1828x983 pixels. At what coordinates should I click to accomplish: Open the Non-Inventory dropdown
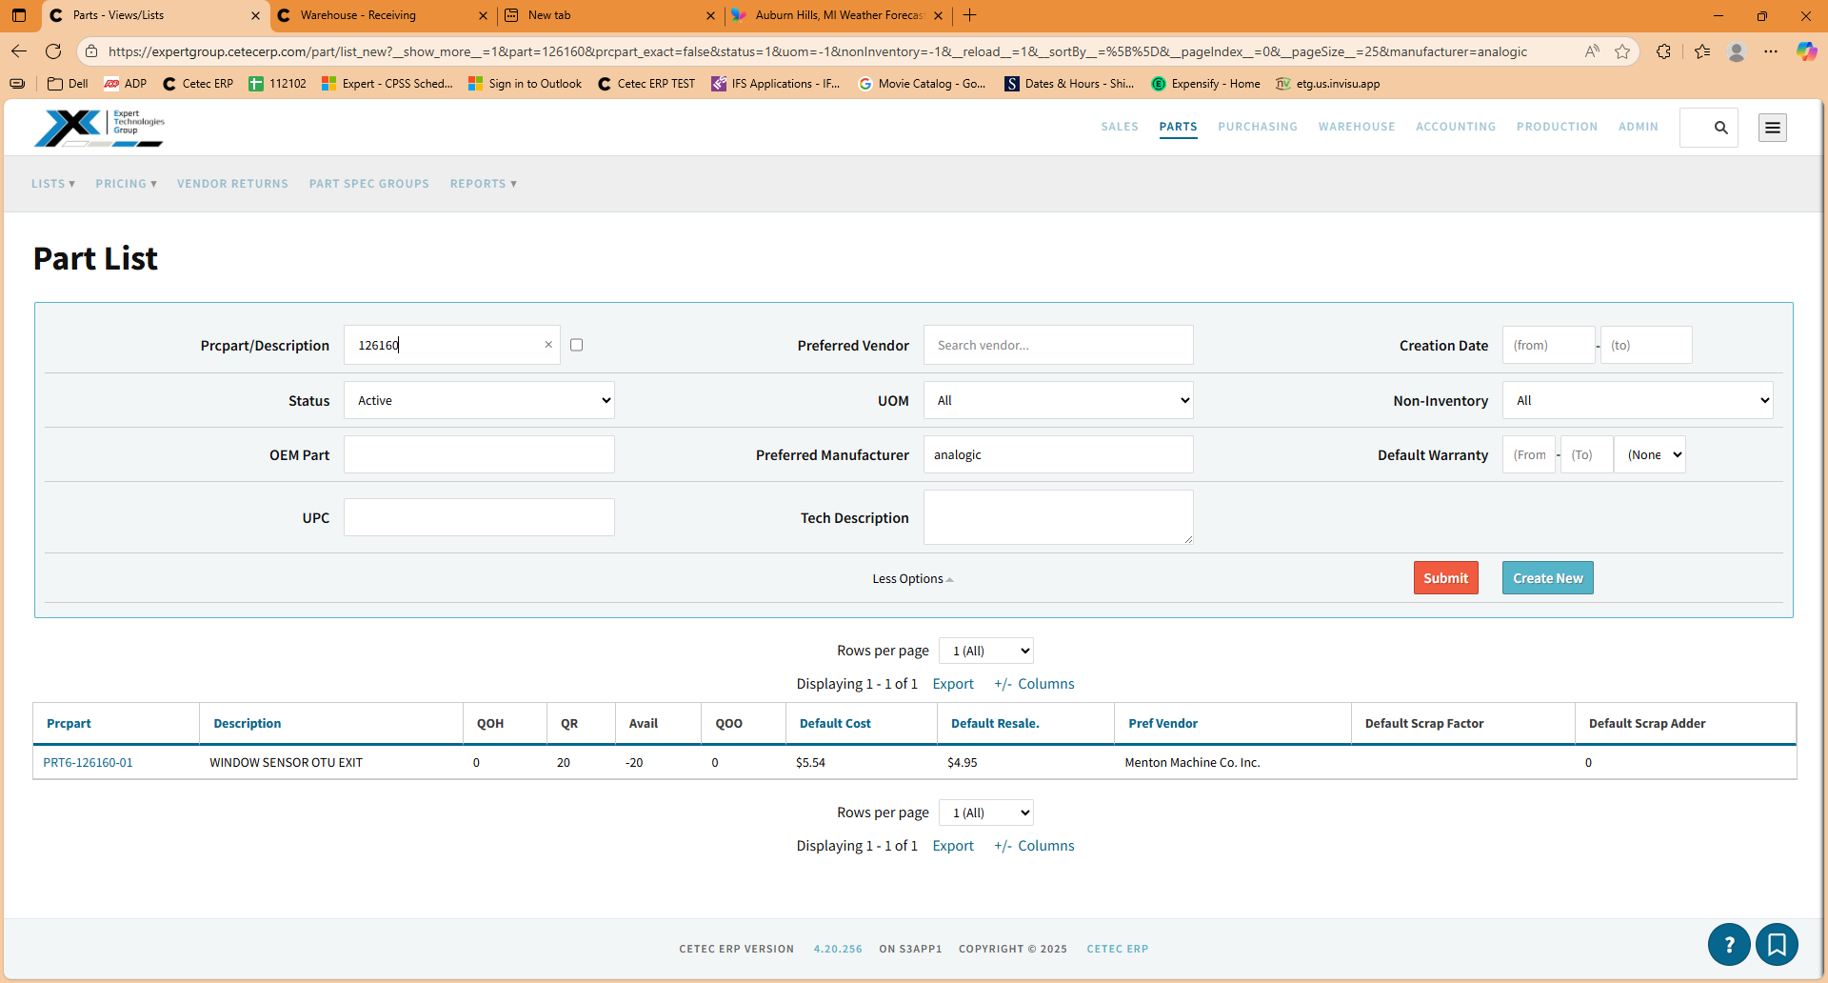pos(1637,401)
